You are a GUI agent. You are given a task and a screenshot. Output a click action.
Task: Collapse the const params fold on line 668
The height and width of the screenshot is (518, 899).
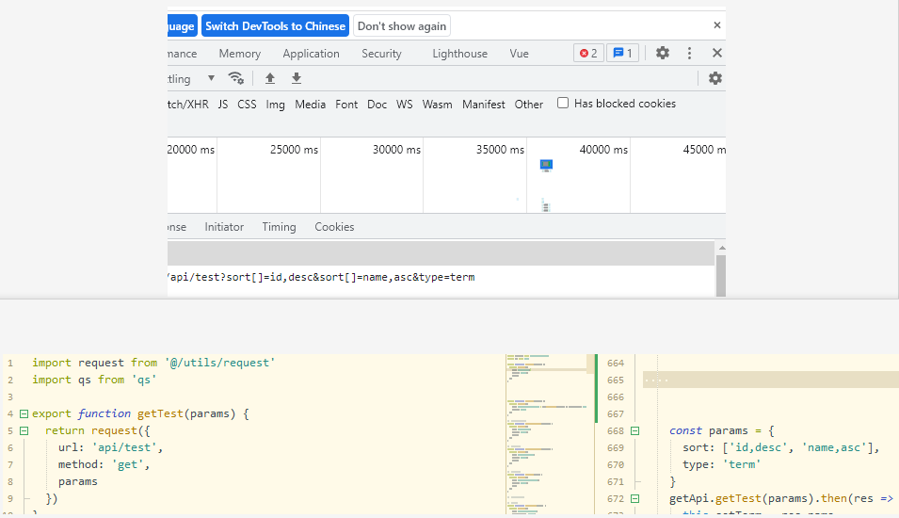tap(634, 430)
